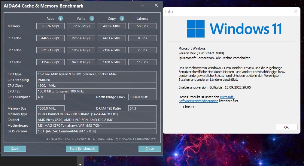The width and height of the screenshot is (304, 166).
Task: Click L2 Cache Read value 2213.1 GB/s
Action: point(50,50)
